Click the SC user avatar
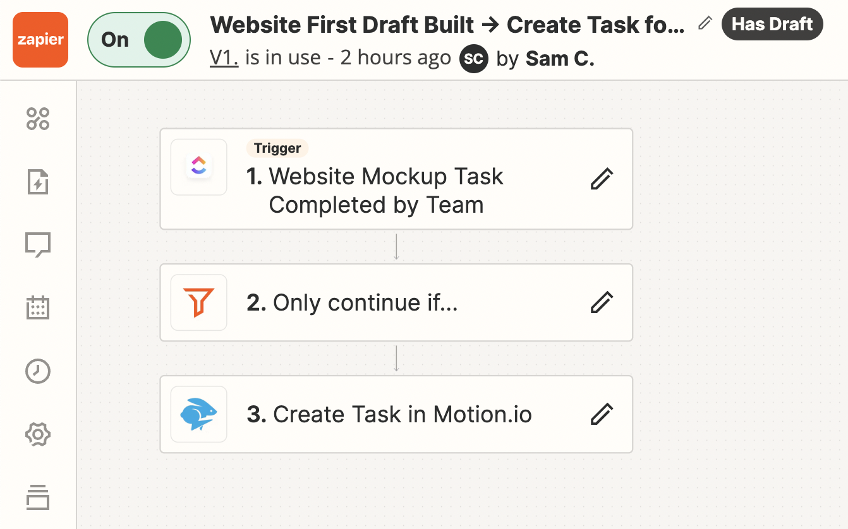Screen dimensions: 848x529 (x=474, y=59)
